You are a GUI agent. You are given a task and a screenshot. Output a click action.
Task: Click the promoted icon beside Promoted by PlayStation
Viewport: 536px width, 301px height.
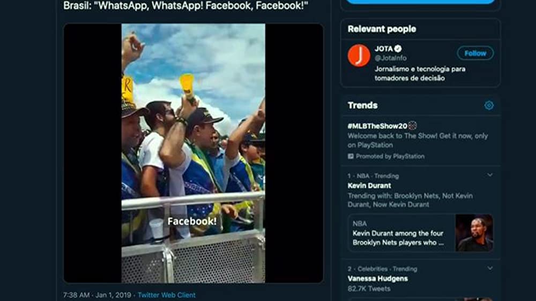click(351, 156)
